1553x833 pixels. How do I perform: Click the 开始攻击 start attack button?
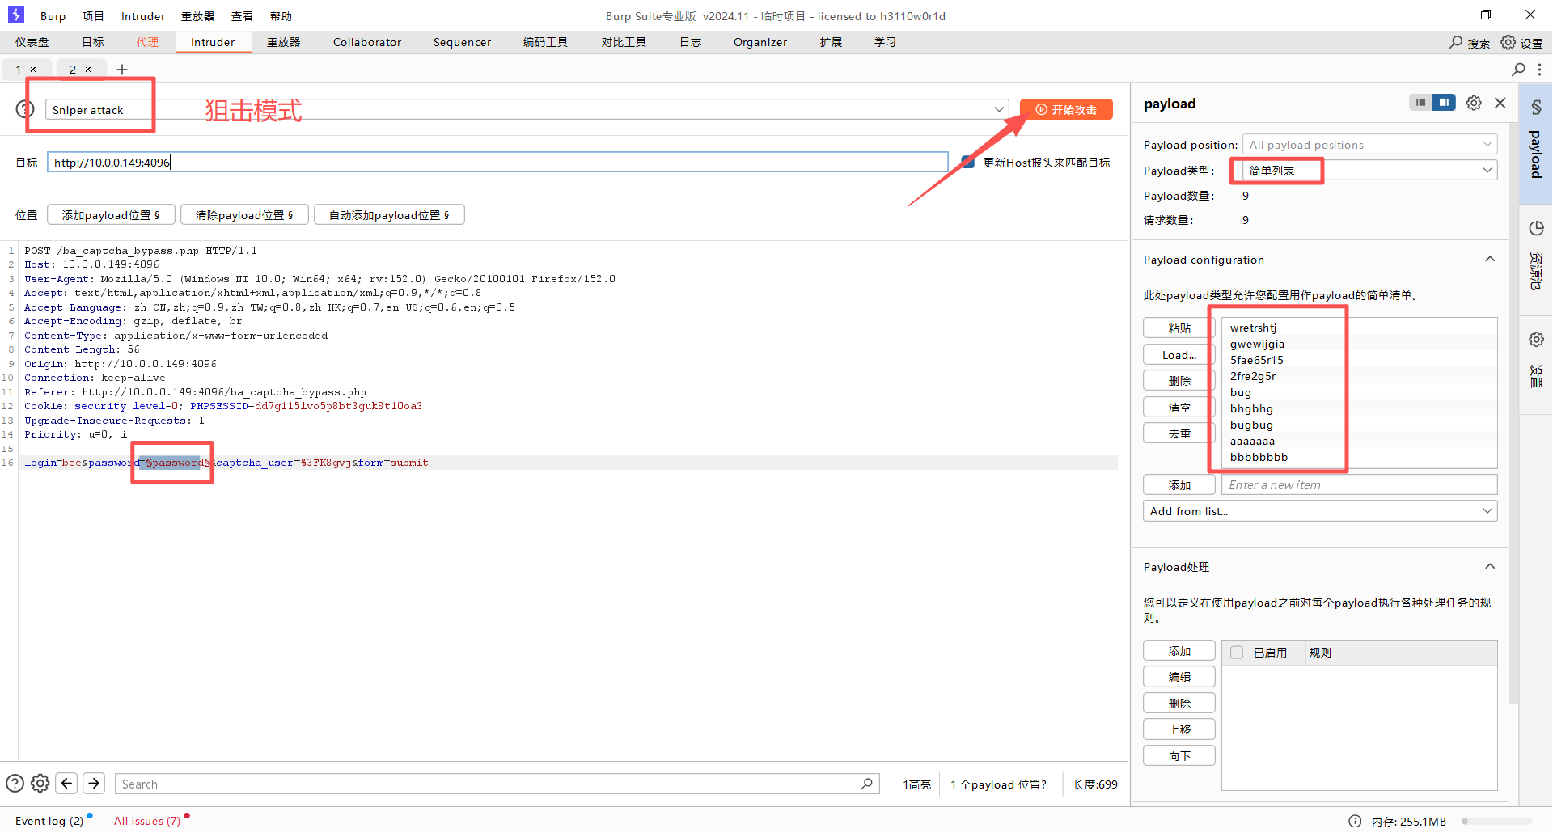click(x=1066, y=109)
